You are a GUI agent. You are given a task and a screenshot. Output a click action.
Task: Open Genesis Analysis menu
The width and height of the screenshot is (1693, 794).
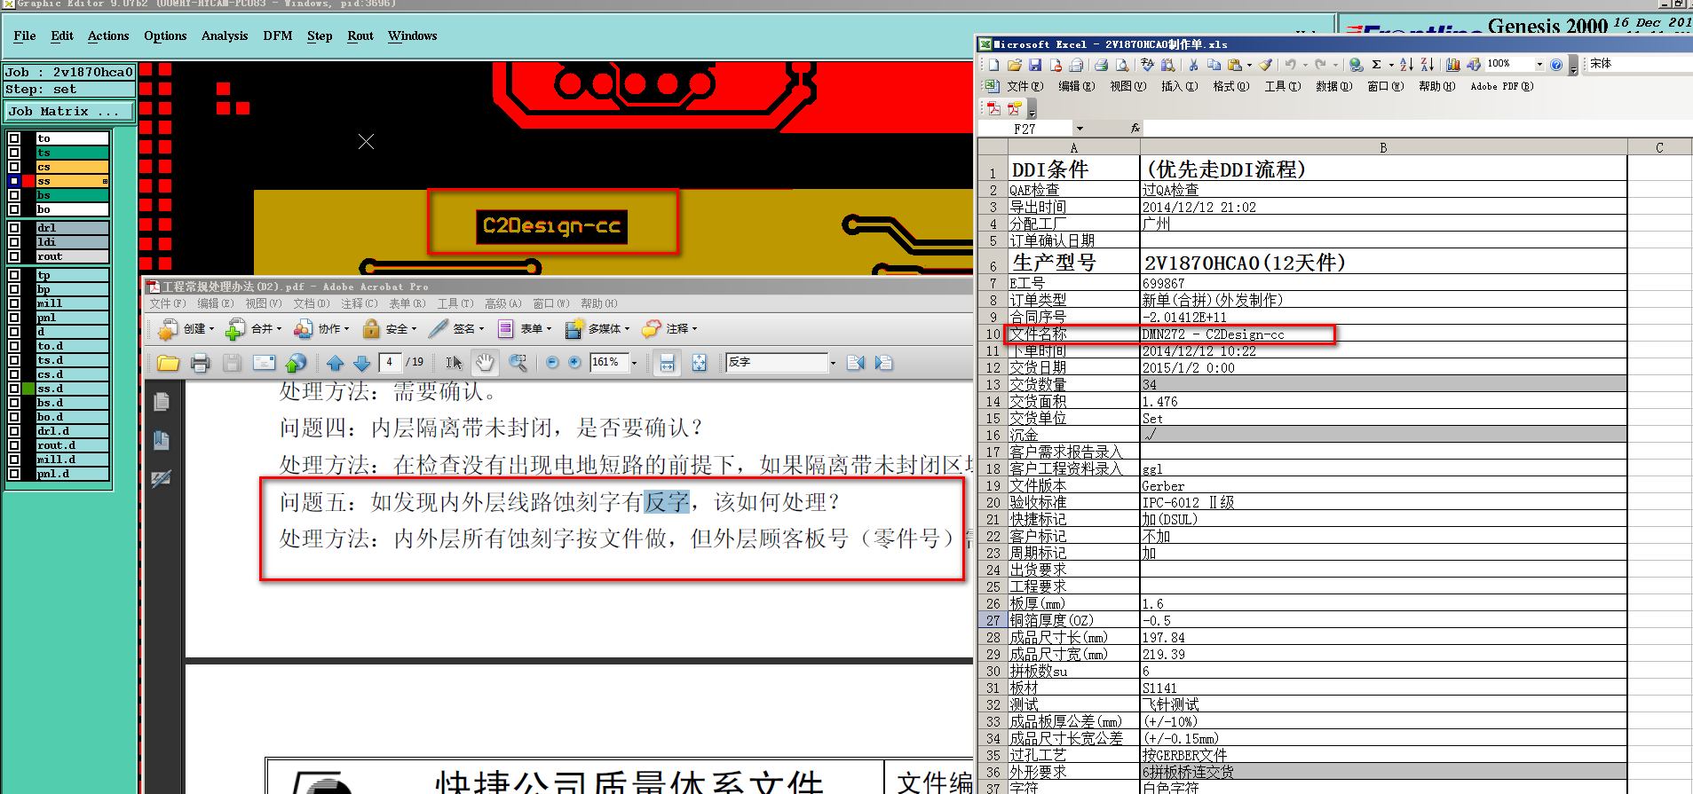click(x=225, y=35)
